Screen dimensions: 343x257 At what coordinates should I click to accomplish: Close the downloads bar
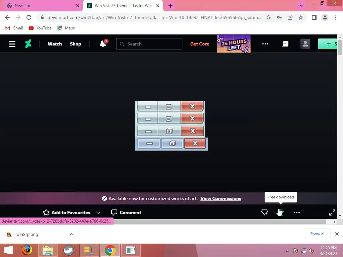(x=337, y=234)
